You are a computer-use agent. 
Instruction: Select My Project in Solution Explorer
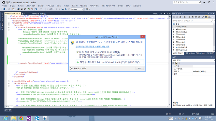[182, 27]
